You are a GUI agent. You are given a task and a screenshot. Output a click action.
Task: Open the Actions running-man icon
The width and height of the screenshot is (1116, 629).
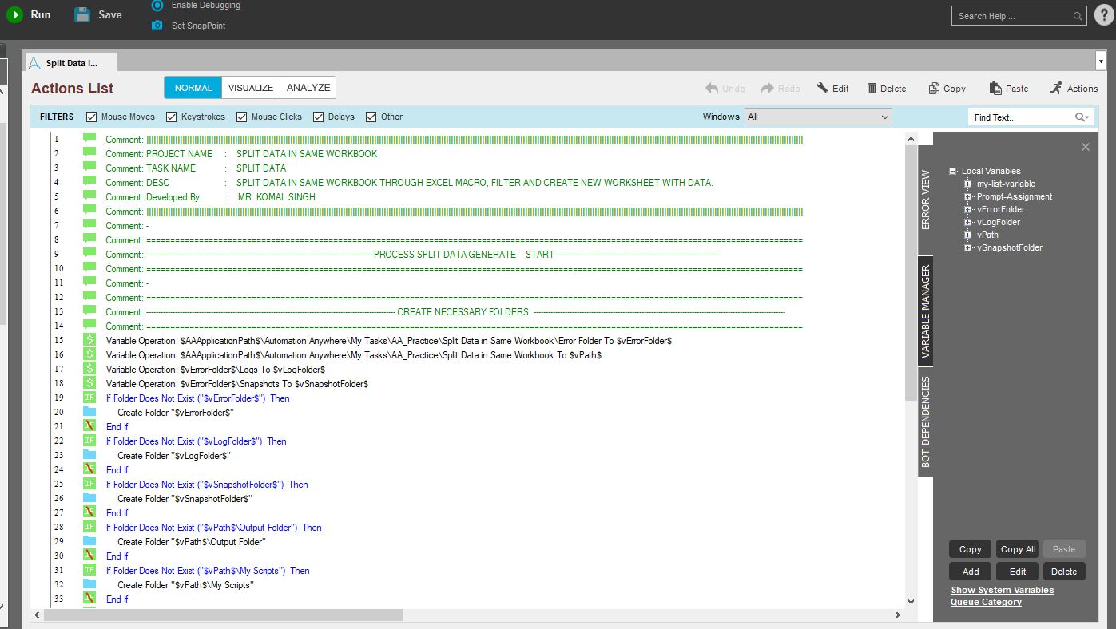[x=1057, y=88]
